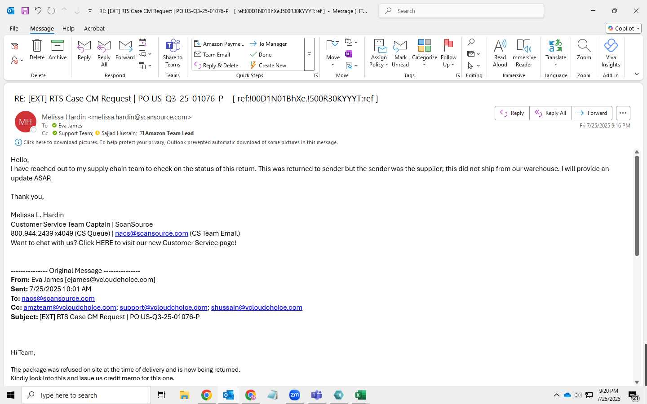Open the Categorize color menu
This screenshot has height=404, width=647.
coord(425,53)
